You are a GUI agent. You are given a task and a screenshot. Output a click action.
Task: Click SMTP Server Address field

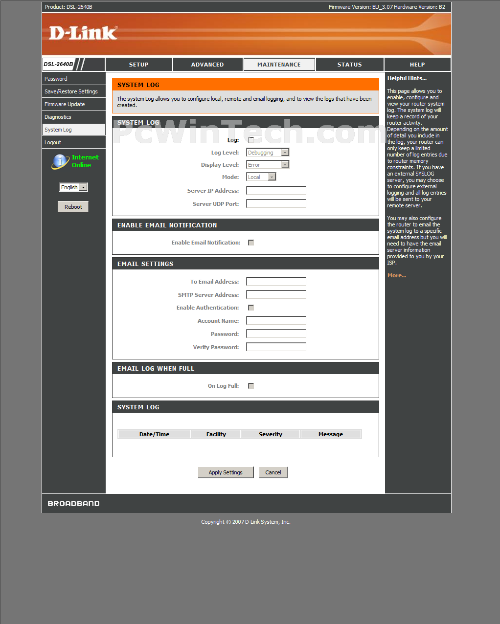coord(276,295)
